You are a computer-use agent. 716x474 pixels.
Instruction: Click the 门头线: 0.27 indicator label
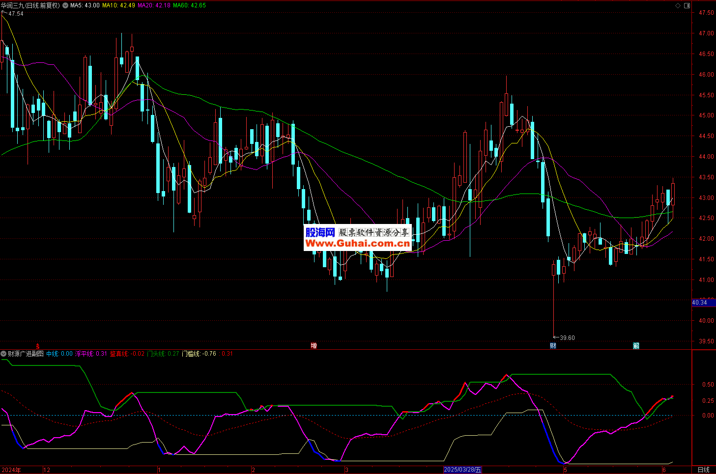163,354
